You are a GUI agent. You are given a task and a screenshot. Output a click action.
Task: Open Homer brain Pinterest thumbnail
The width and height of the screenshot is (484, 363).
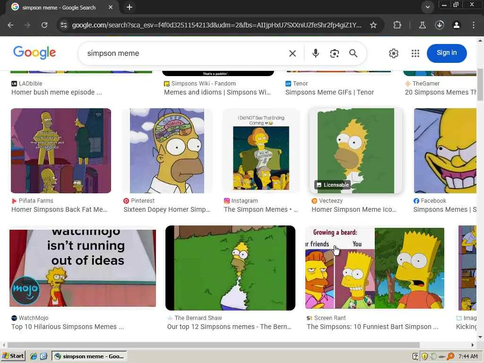(167, 151)
